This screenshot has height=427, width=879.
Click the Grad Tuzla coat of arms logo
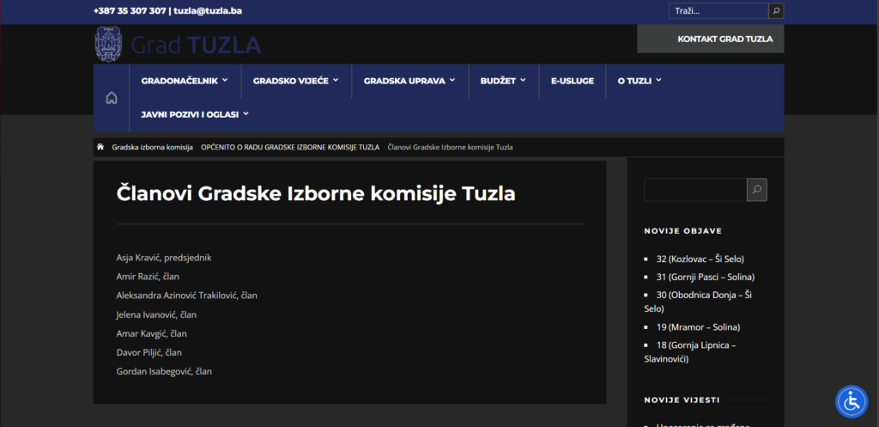click(109, 44)
